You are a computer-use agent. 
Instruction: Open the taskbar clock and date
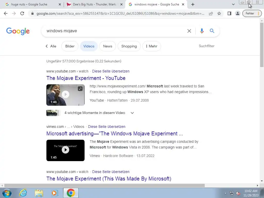click(x=251, y=193)
